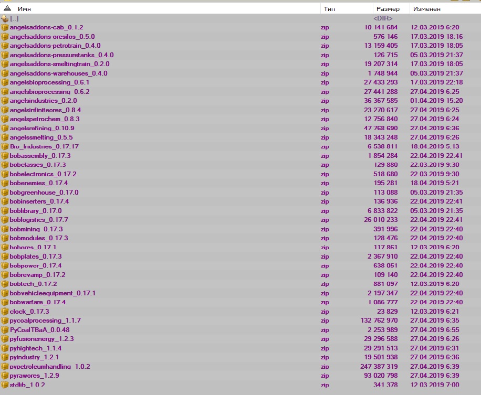481x395 pixels.
Task: Click the sort direction arrow in the header
Action: tap(7, 8)
